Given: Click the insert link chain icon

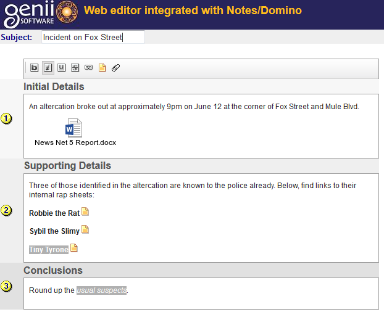Looking at the screenshot, I should click(88, 68).
